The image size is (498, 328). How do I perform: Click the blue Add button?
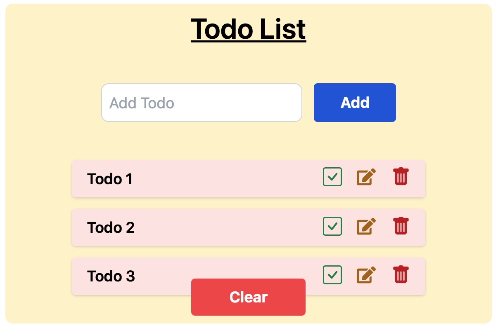pos(355,103)
